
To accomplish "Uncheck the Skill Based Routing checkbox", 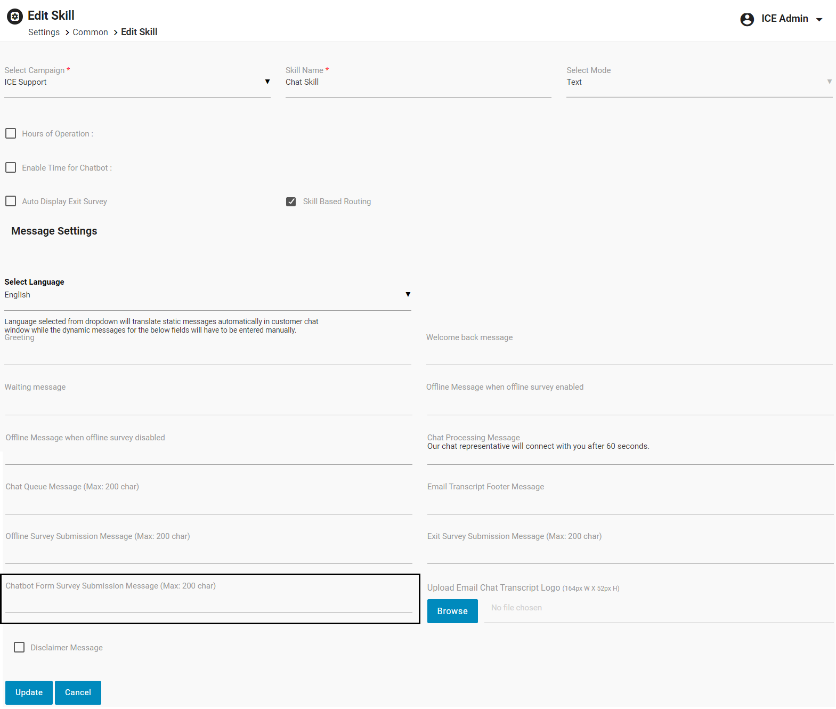I will 291,202.
